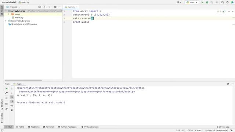Toggle the Structure side tool window
This screenshot has width=235, height=132.
coord(2,104)
